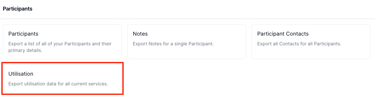Click the "Participant Contacts" card title
Image resolution: width=375 pixels, height=97 pixels.
coord(283,34)
